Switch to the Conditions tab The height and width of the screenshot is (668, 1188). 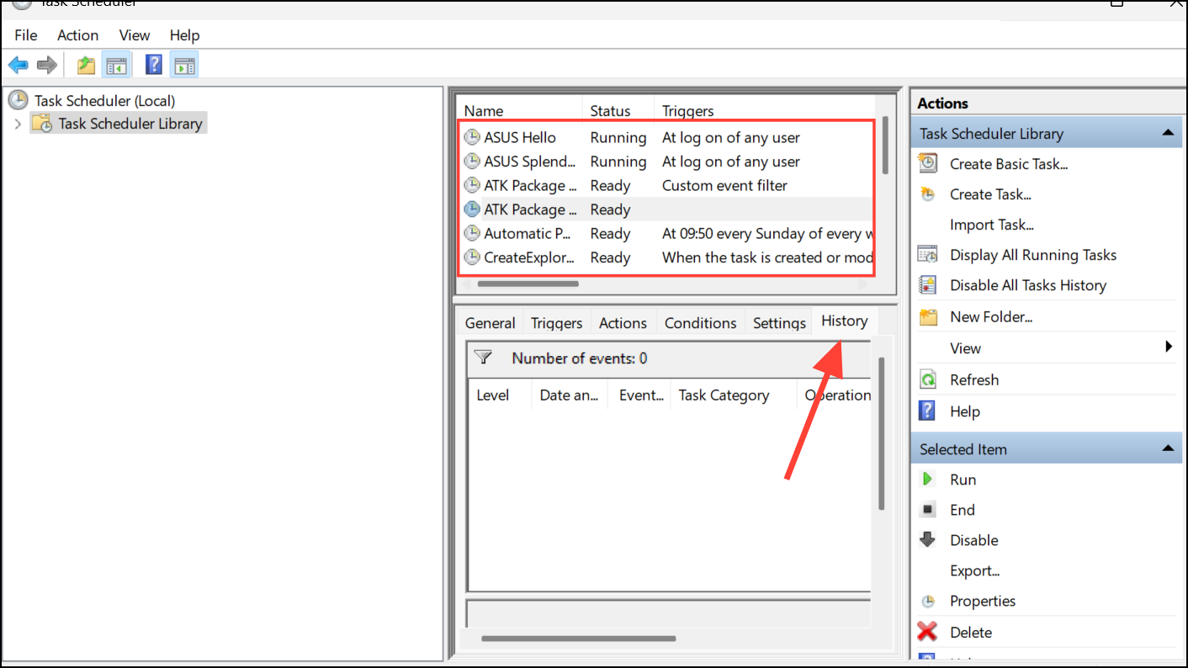coord(700,323)
